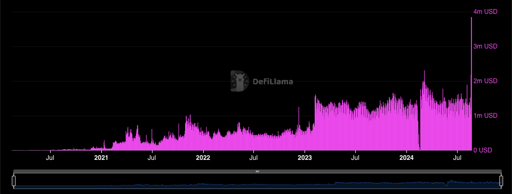Image resolution: width=512 pixels, height=194 pixels.
Task: Click the grip bar atop the range slider
Action: (x=257, y=171)
